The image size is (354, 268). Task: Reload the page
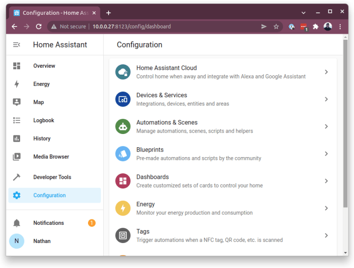point(39,27)
